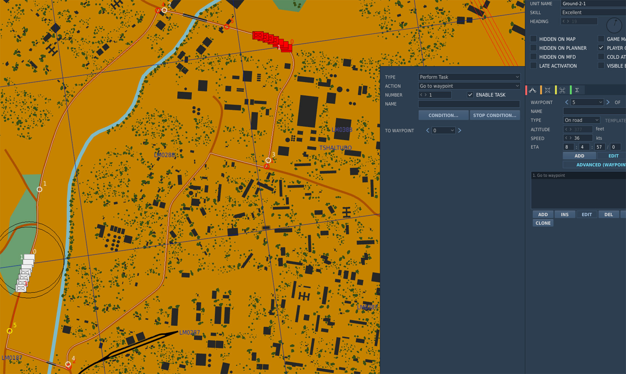626x374 pixels.
Task: Click the heading compass dial
Action: click(614, 25)
